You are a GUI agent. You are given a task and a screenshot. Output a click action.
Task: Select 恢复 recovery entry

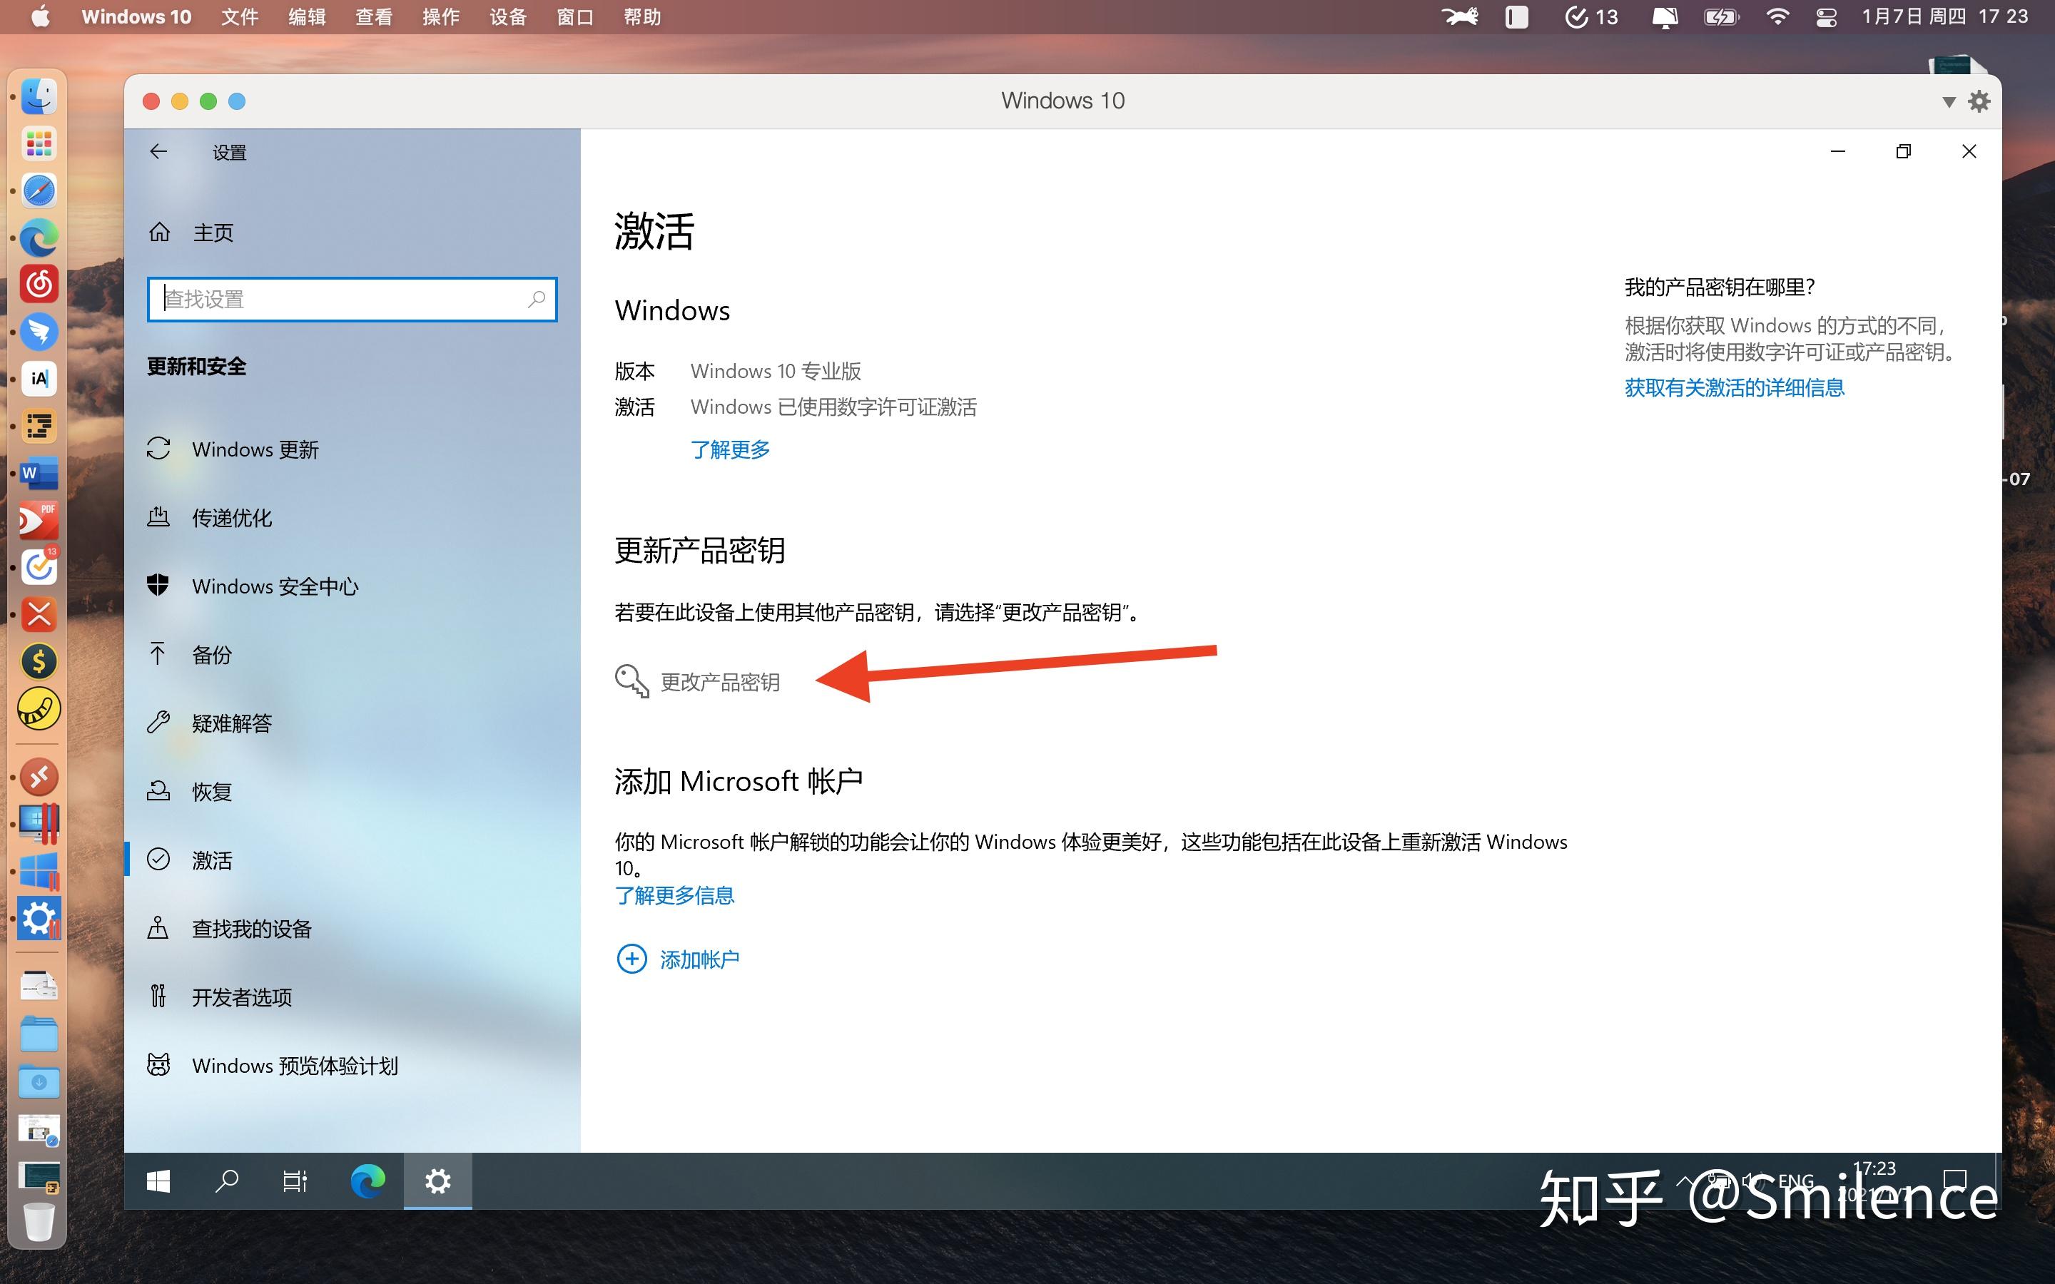(189, 792)
